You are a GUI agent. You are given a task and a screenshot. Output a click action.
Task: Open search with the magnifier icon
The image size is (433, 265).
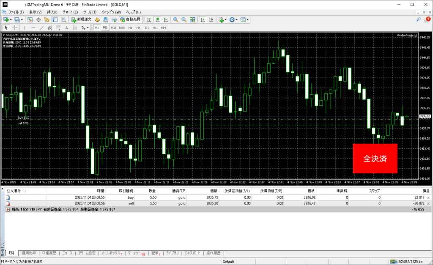click(419, 19)
